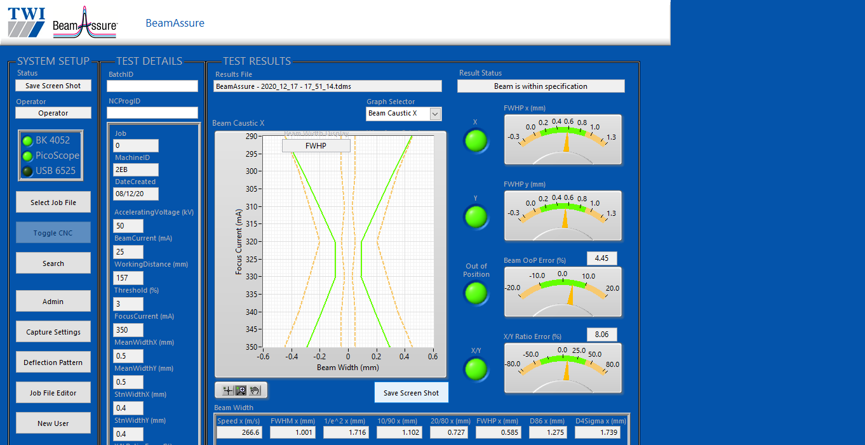The width and height of the screenshot is (865, 445).
Task: Click the Select Job File button
Action: click(x=53, y=203)
